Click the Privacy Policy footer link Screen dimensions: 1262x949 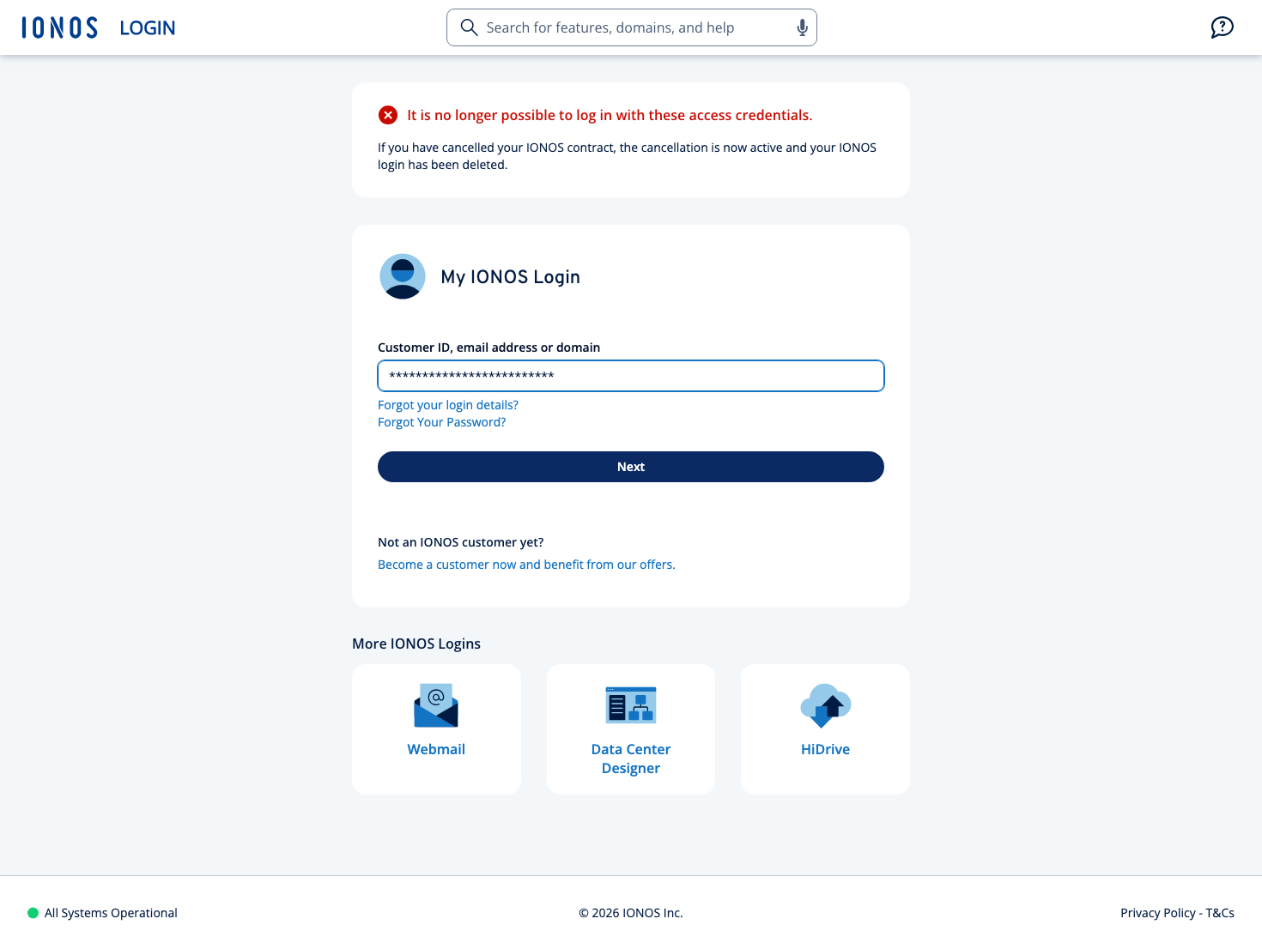[x=1158, y=913]
